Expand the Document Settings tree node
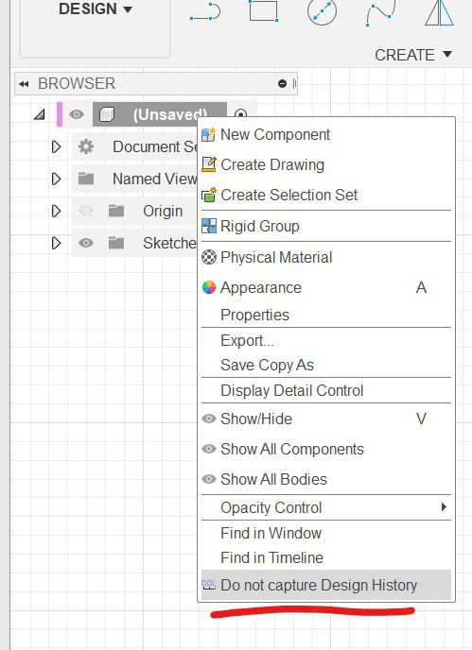 point(57,146)
